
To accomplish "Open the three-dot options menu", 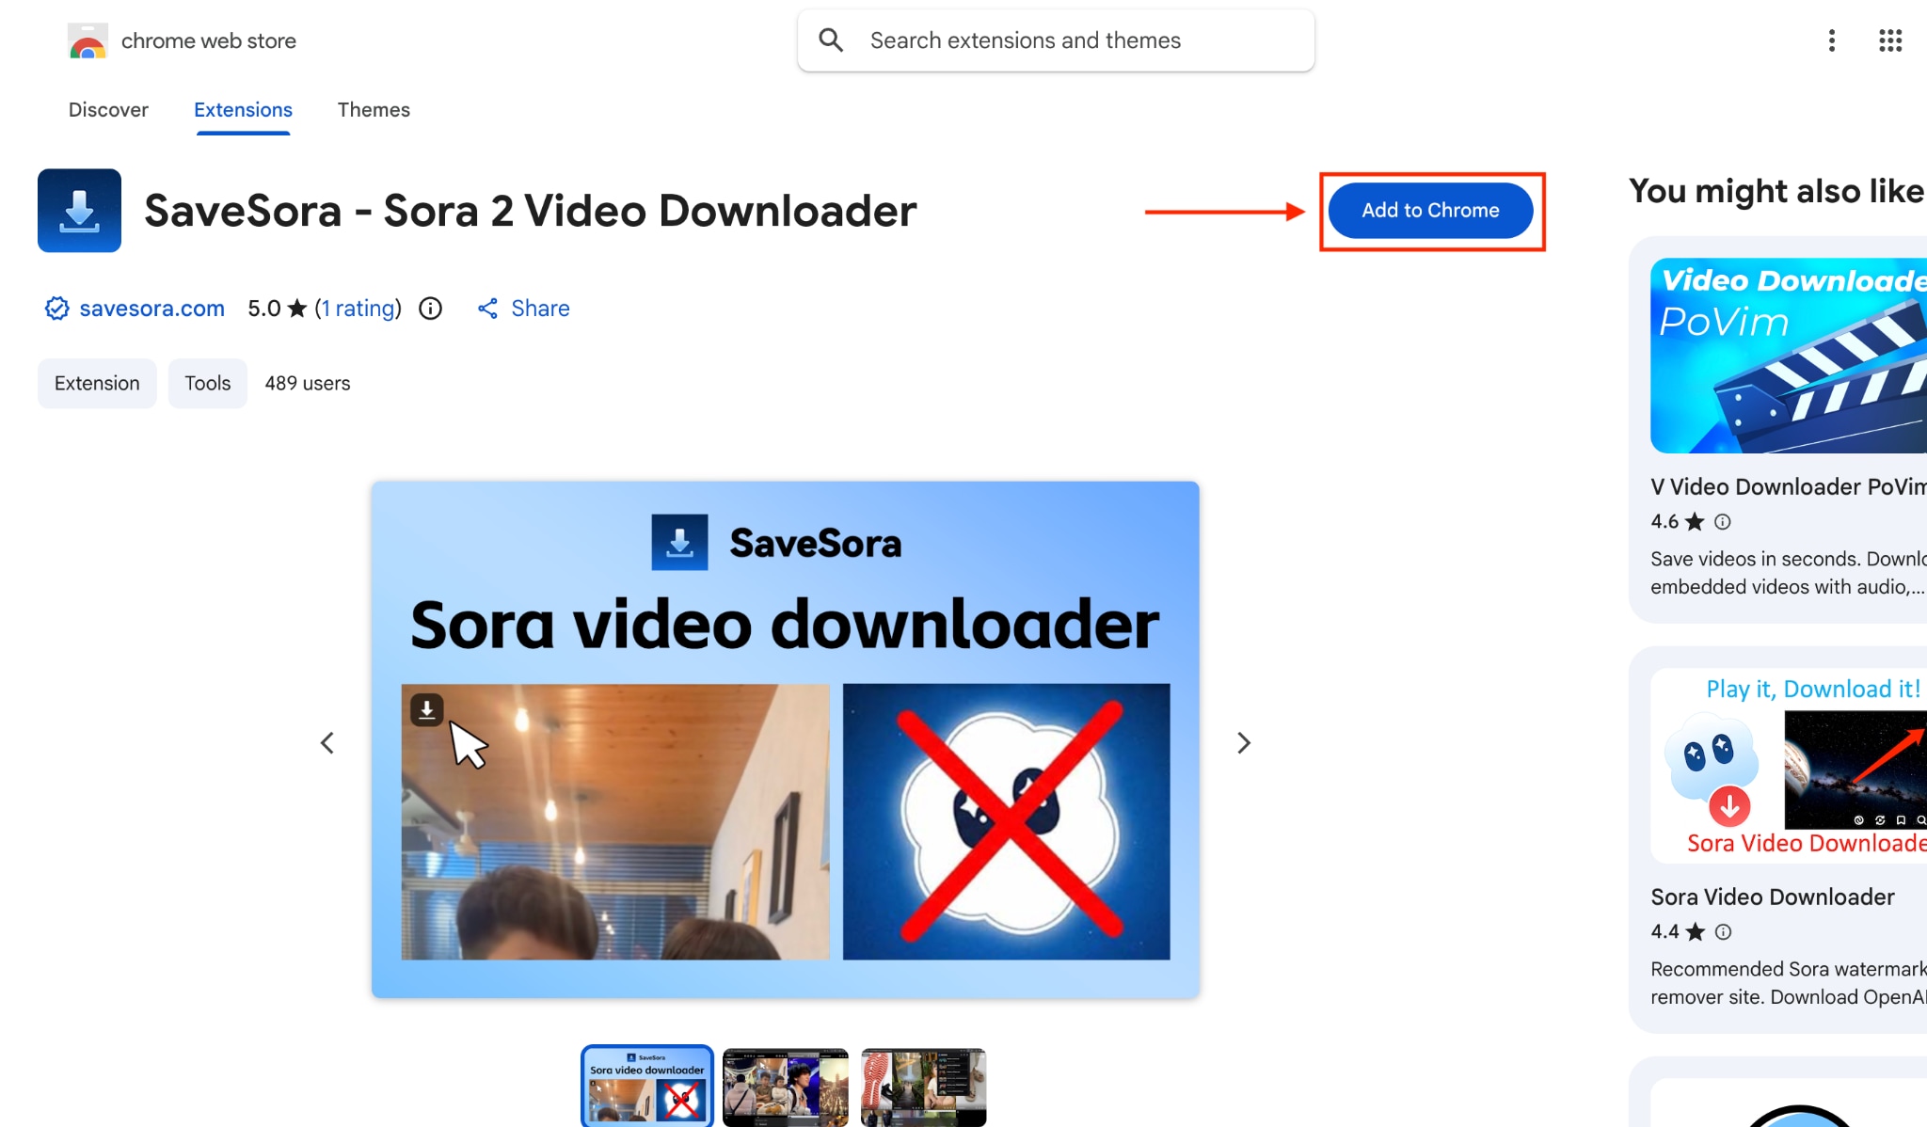I will [1831, 40].
